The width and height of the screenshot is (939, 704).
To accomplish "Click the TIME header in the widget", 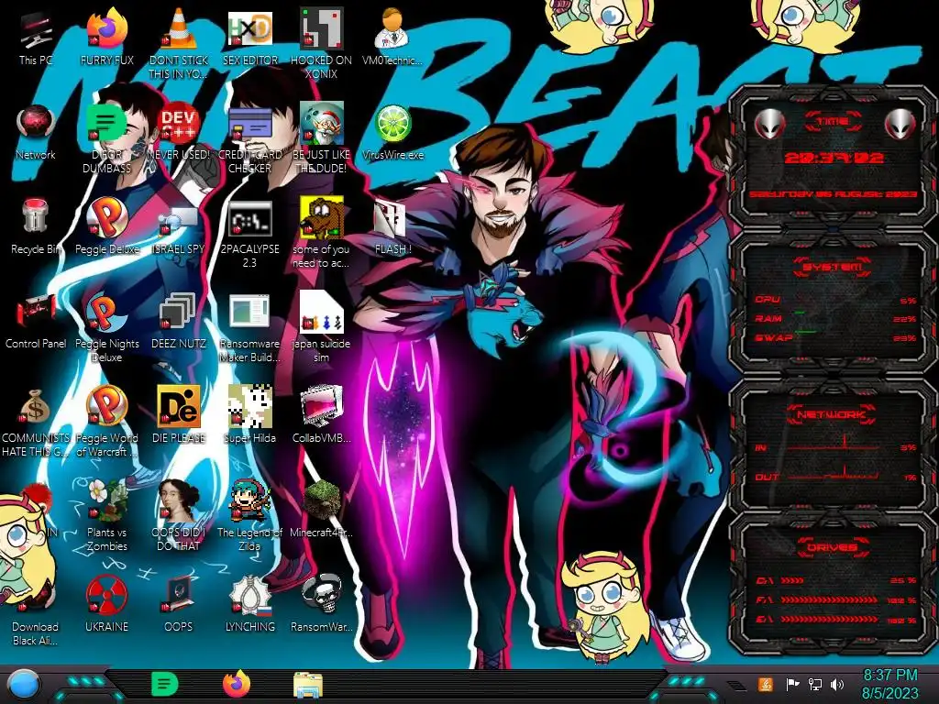I will tap(833, 121).
